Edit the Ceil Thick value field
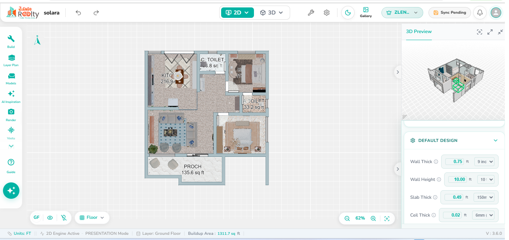The height and width of the screenshot is (240, 509). coord(453,215)
